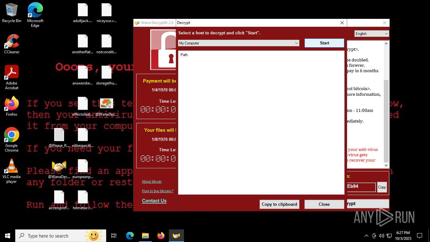Copy the bitcoin address with the Copy button

click(382, 187)
